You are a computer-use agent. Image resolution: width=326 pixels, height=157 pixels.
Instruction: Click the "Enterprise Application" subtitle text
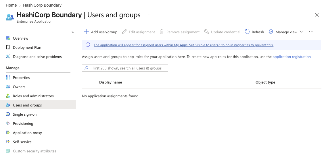click(x=34, y=22)
